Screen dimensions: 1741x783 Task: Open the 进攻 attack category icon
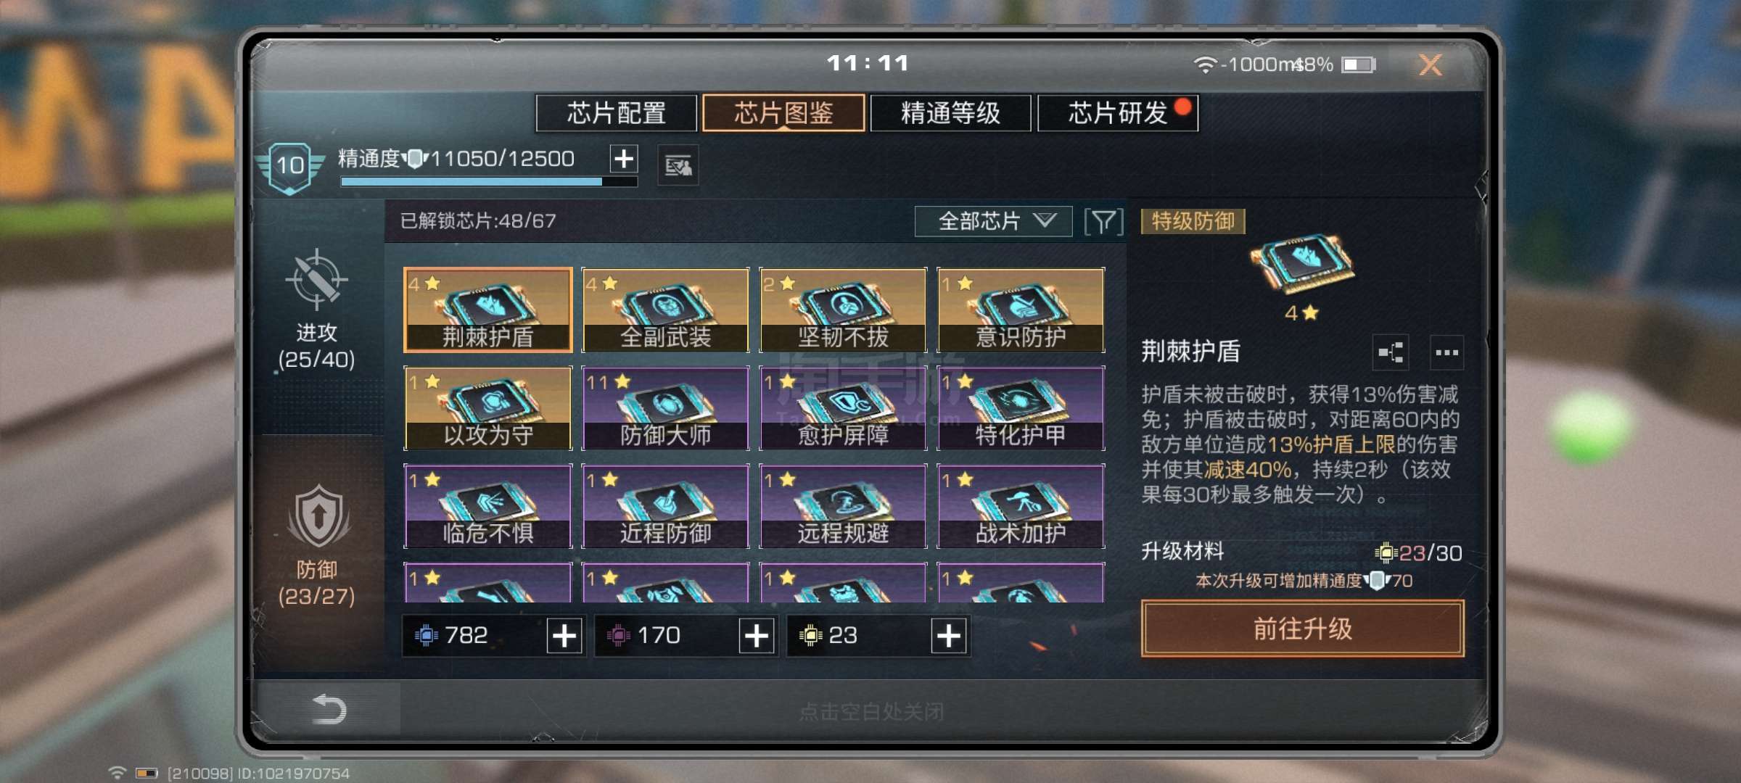tap(316, 280)
